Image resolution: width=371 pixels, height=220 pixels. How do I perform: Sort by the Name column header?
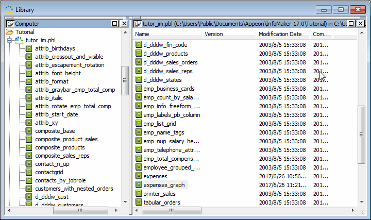pyautogui.click(x=167, y=34)
